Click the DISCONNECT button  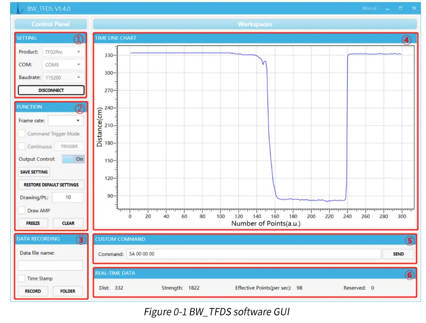51,90
